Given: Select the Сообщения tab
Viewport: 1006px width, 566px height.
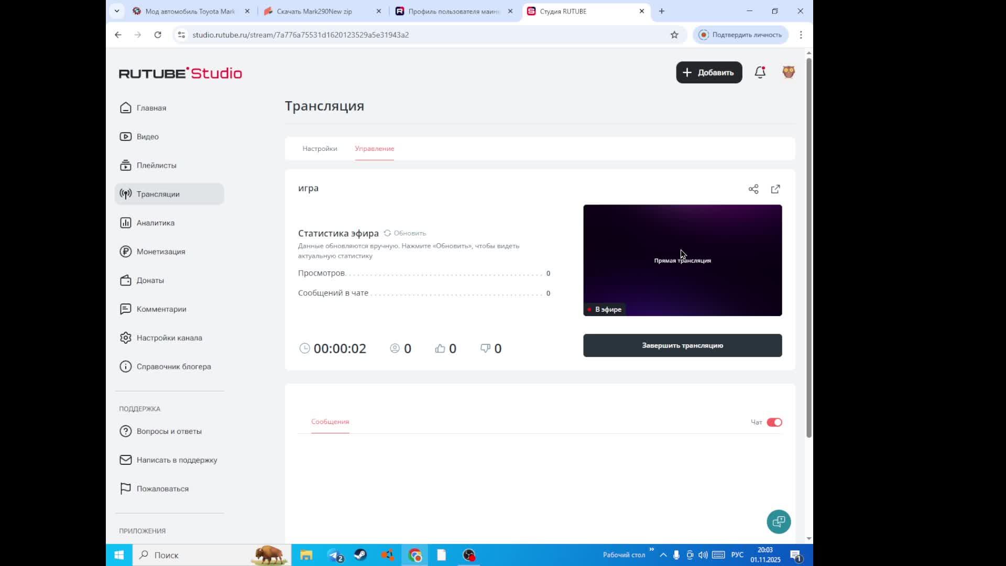Looking at the screenshot, I should [330, 422].
